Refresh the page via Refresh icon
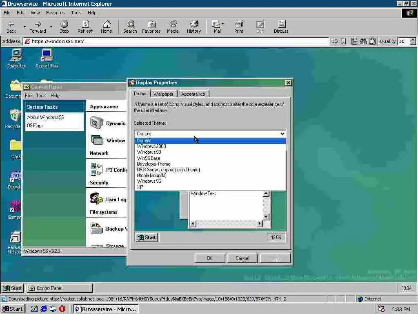This screenshot has width=418, height=314. 85,27
